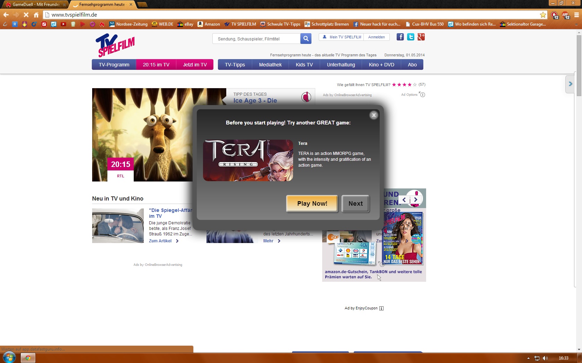Open the network tray icon
The image size is (582, 363).
(x=537, y=358)
